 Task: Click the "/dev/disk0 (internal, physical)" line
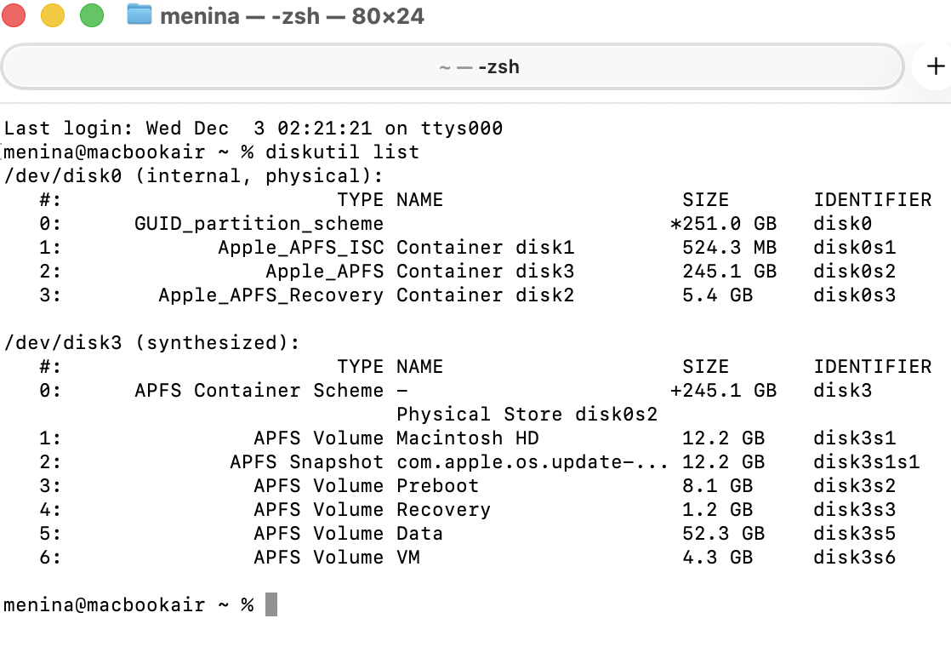coord(194,176)
